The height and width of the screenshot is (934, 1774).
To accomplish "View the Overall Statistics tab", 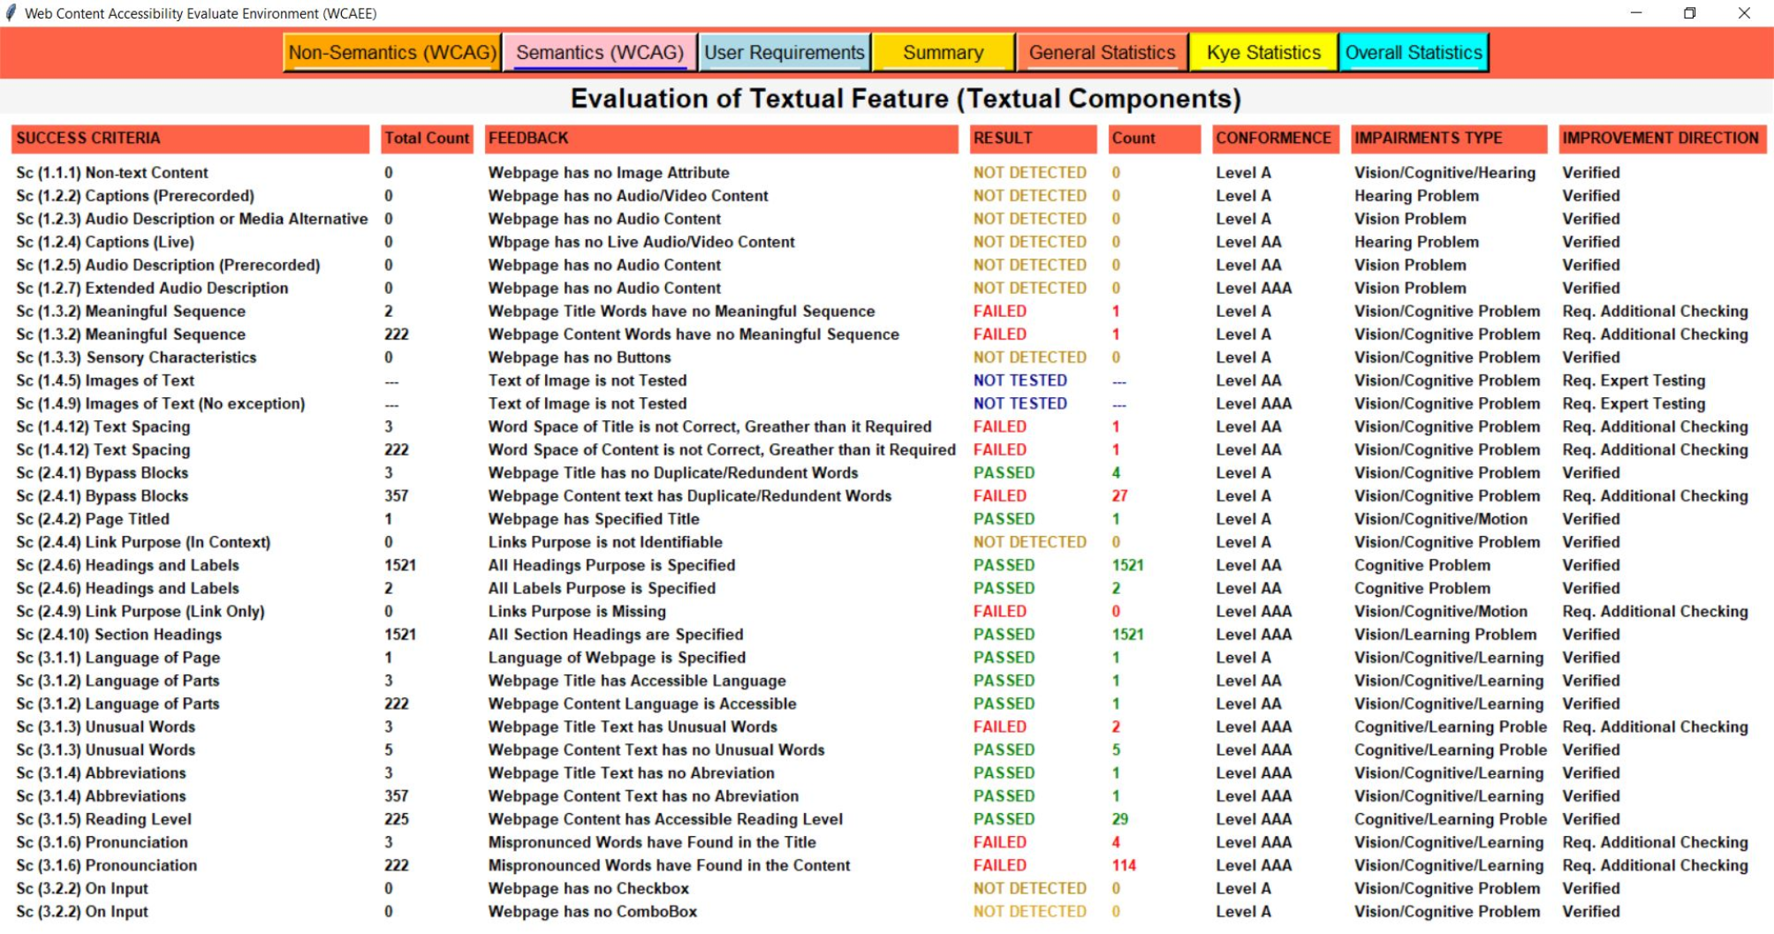I will (x=1414, y=53).
